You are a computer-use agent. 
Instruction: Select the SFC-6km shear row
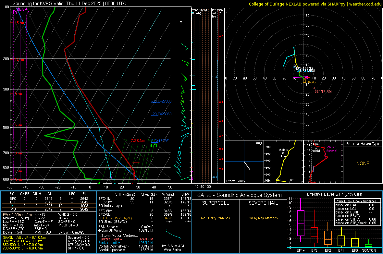pyautogui.click(x=144, y=211)
